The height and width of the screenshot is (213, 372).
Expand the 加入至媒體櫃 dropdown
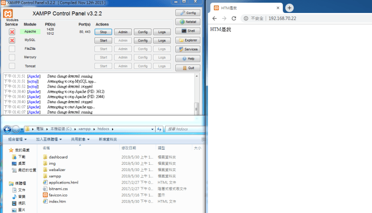pyautogui.click(x=50, y=139)
